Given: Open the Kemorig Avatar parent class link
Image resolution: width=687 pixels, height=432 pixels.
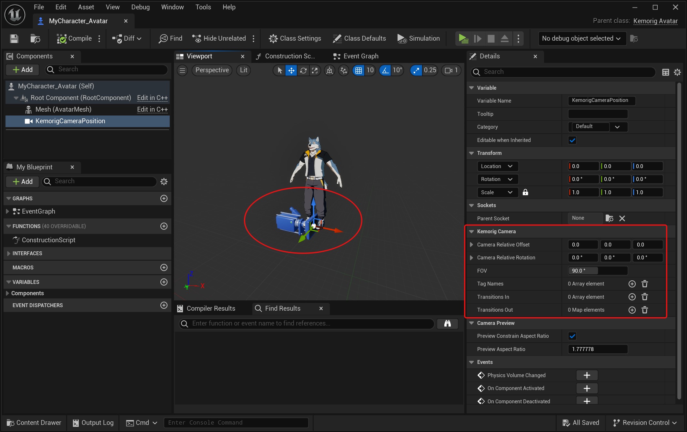Looking at the screenshot, I should (655, 21).
